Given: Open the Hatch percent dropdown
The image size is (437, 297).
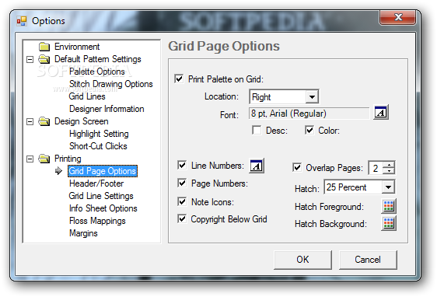Looking at the screenshot, I should click(388, 187).
